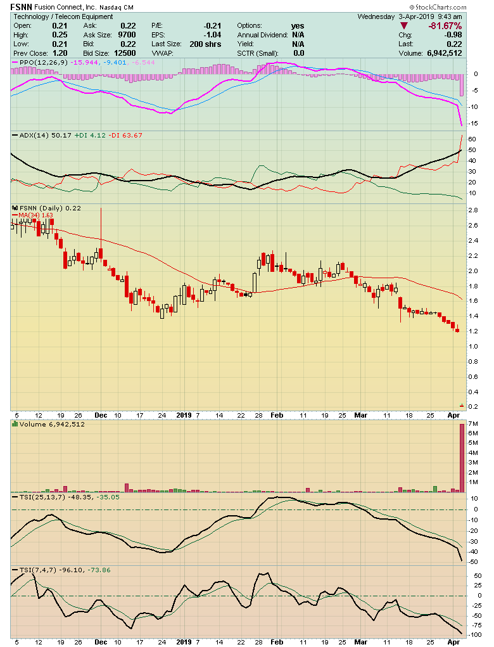Click the -DI 63.67 legend value
The width and height of the screenshot is (494, 647).
(125, 136)
